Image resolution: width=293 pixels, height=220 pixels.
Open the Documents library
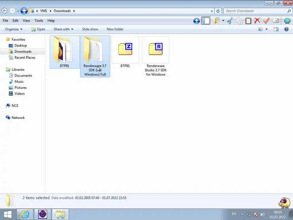click(23, 76)
